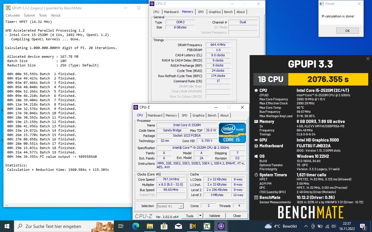Switch to GPUPI taskbar icon
372x232 pixels.
207,226
